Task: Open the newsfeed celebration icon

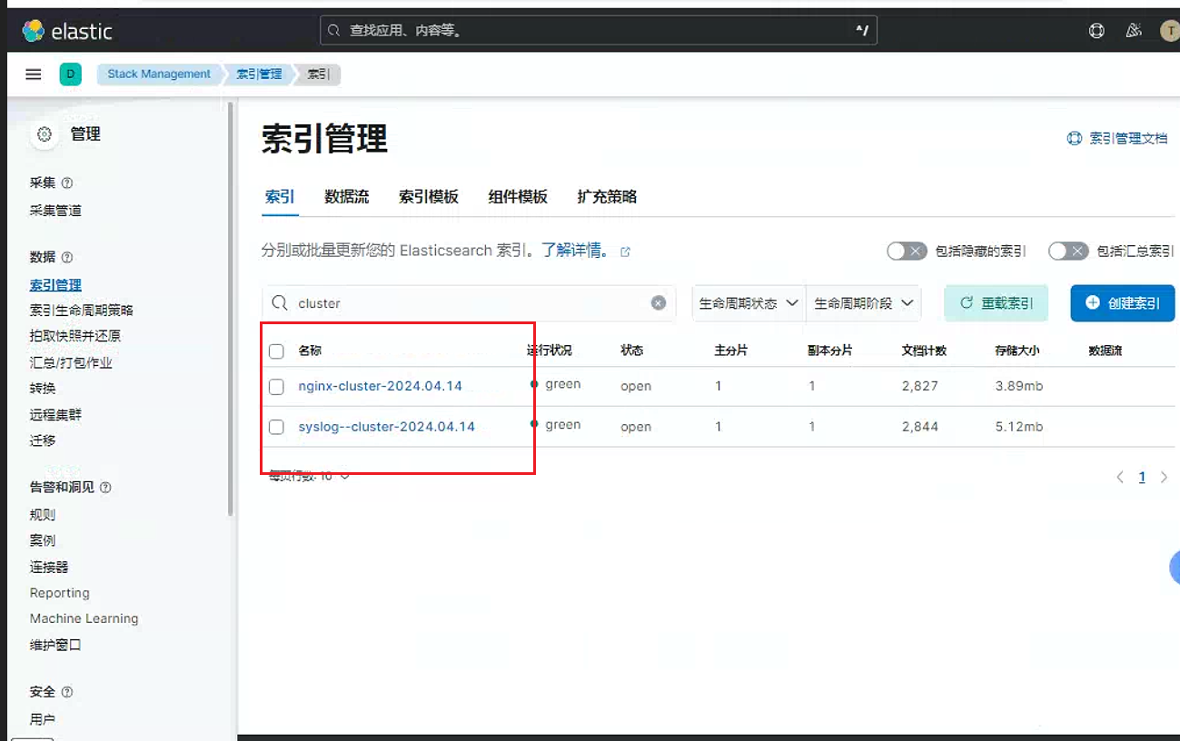Action: pyautogui.click(x=1134, y=31)
